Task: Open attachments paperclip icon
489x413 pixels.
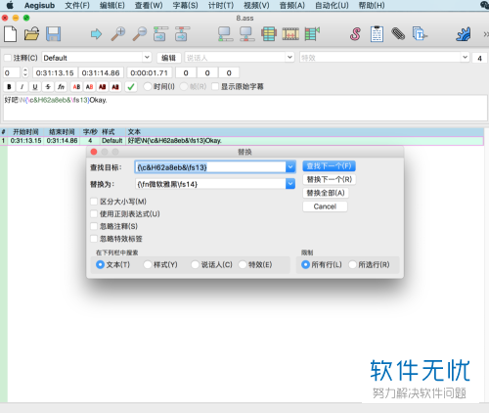Action: click(398, 34)
